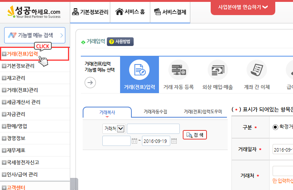The width and height of the screenshot is (293, 190).
Task: Expand 사업분야별 연습하기 dropdown
Action: 243,8
